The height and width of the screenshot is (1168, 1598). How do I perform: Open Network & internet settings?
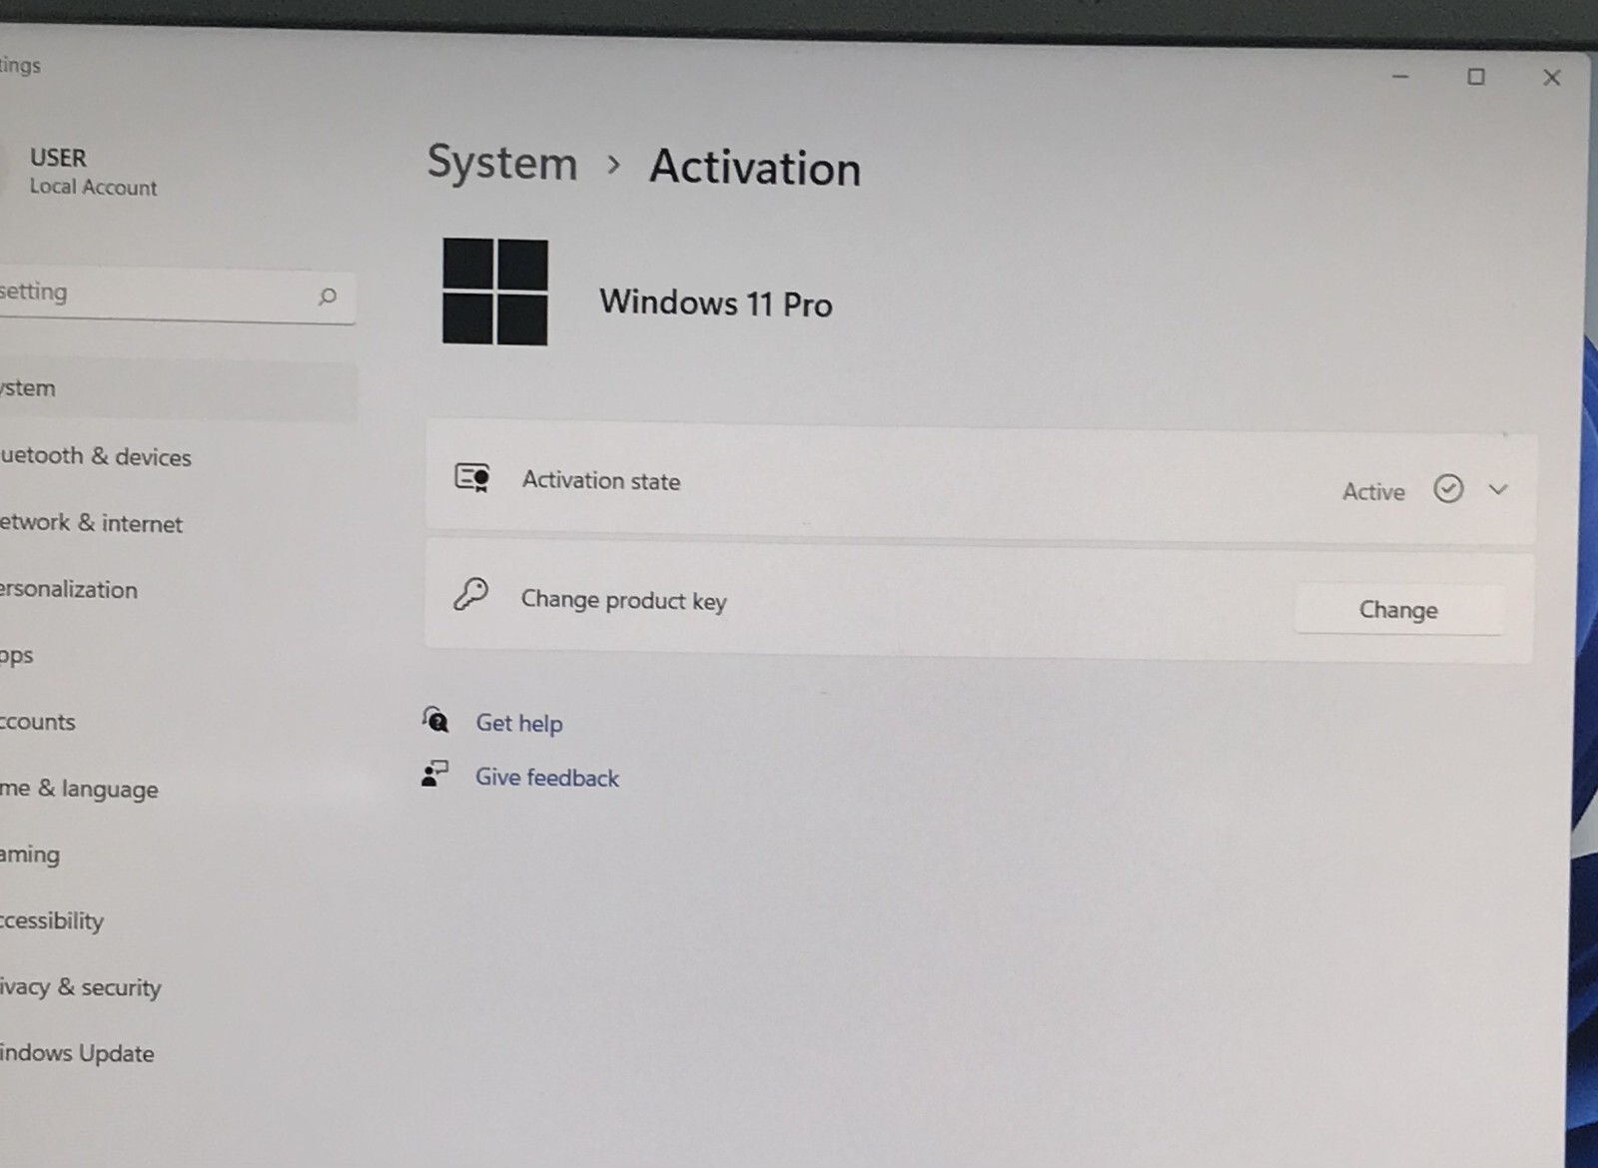tap(91, 523)
